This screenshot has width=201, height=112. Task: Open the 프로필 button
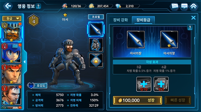96,17
